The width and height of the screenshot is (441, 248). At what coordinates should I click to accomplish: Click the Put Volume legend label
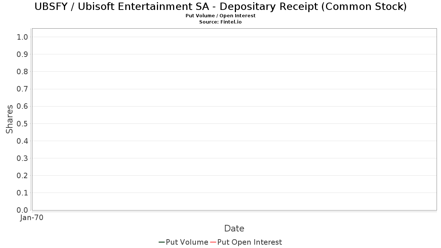point(187,242)
